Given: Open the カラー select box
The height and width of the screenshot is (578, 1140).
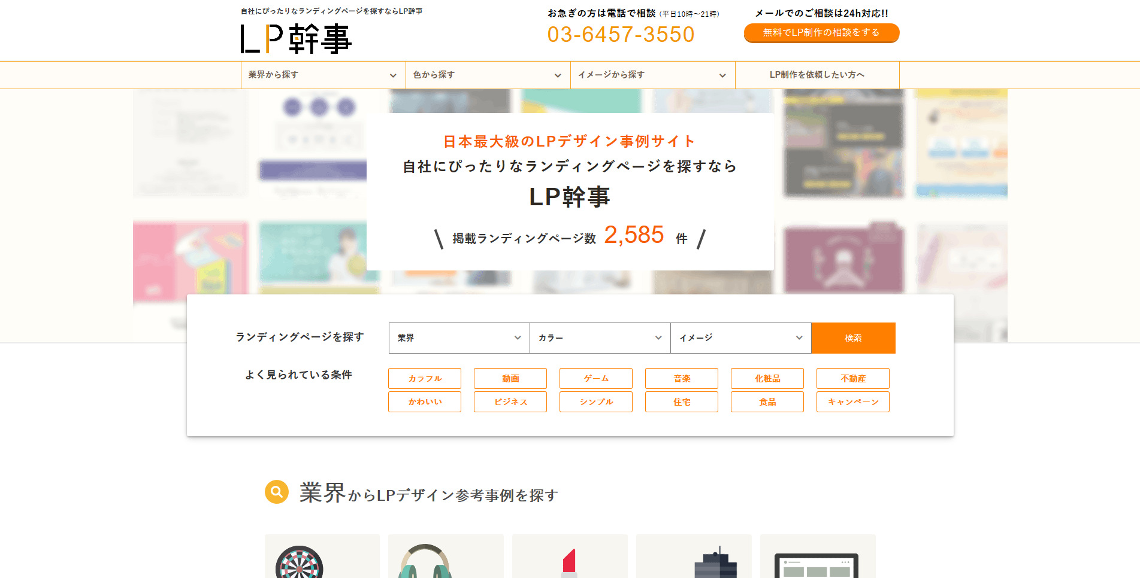Looking at the screenshot, I should tap(600, 338).
